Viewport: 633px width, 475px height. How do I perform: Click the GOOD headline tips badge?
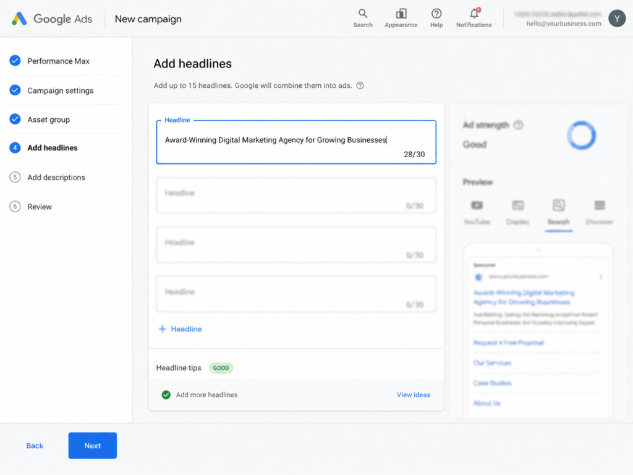221,368
